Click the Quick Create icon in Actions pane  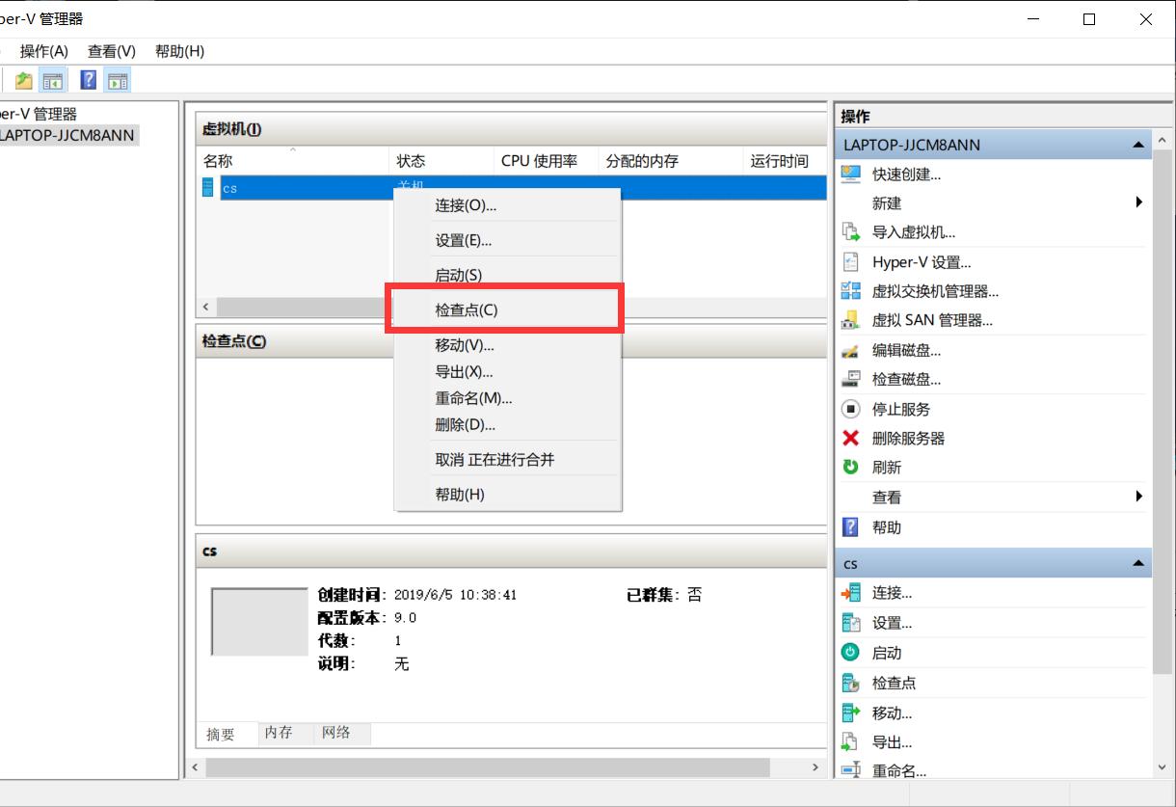click(850, 174)
